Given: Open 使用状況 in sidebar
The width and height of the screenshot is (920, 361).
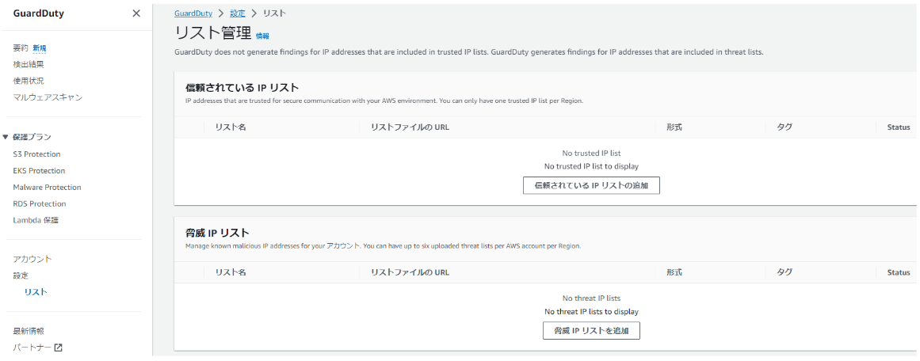Looking at the screenshot, I should pos(29,81).
